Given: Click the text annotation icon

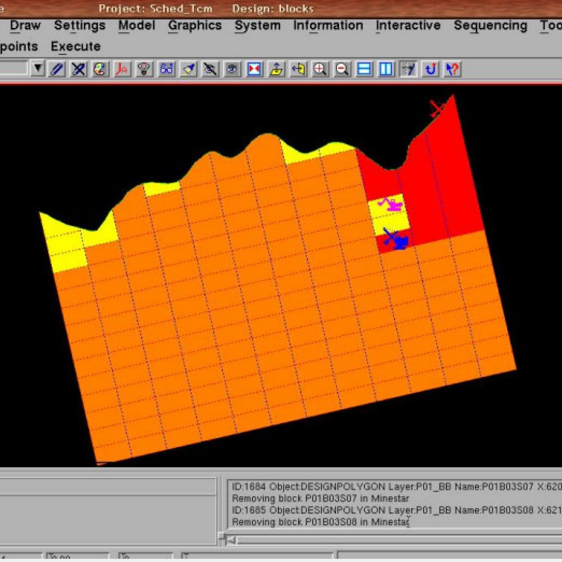Looking at the screenshot, I should 122,69.
